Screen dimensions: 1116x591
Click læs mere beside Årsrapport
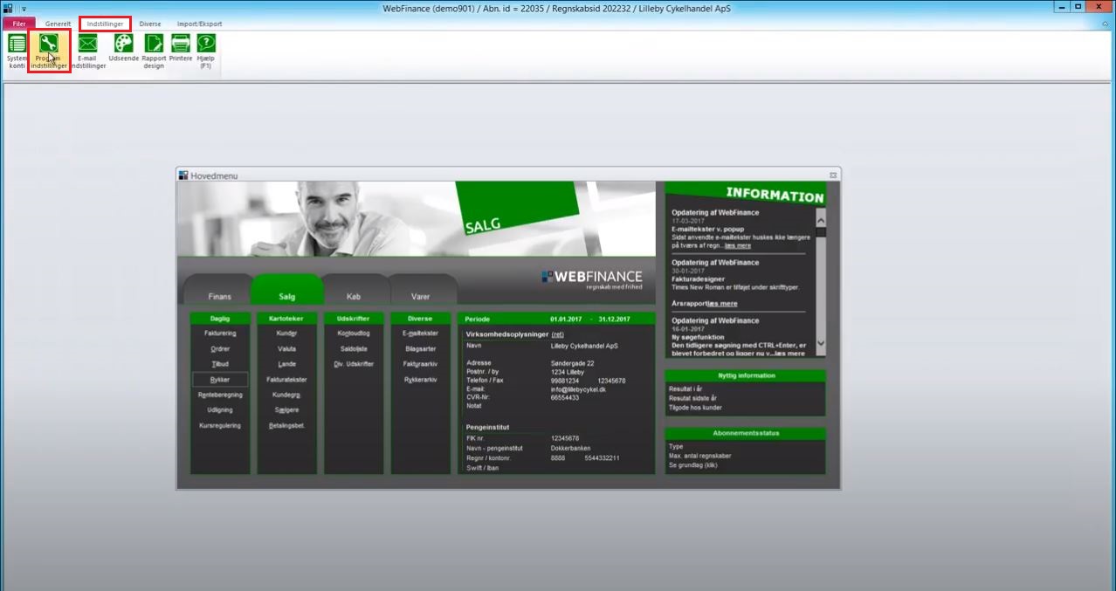[x=723, y=304]
